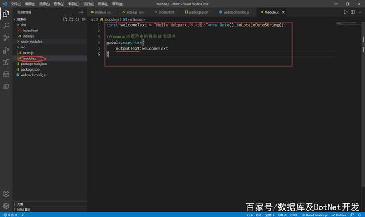The width and height of the screenshot is (365, 217).
Task: Click the errors and warnings status indicator
Action: coord(10,215)
